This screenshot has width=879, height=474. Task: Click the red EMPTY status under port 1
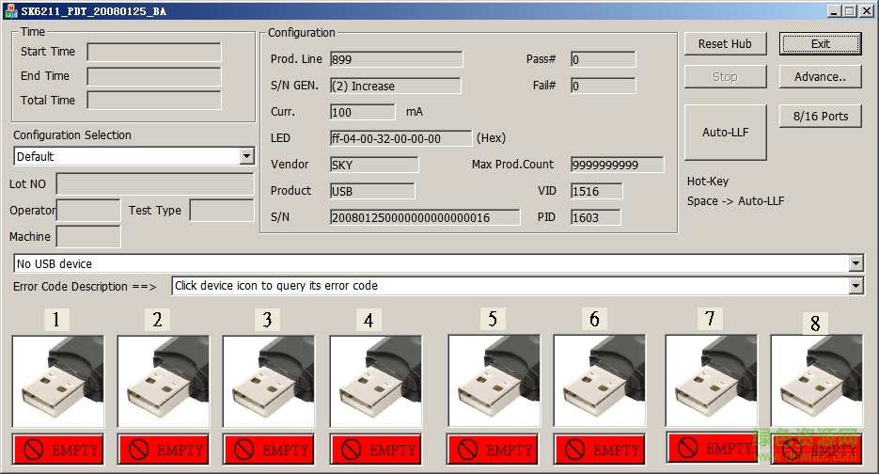(x=57, y=450)
